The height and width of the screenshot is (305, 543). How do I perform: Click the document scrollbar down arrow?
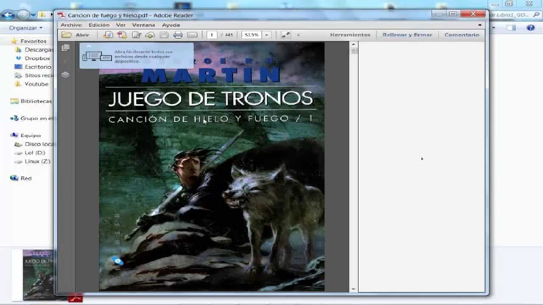354,289
